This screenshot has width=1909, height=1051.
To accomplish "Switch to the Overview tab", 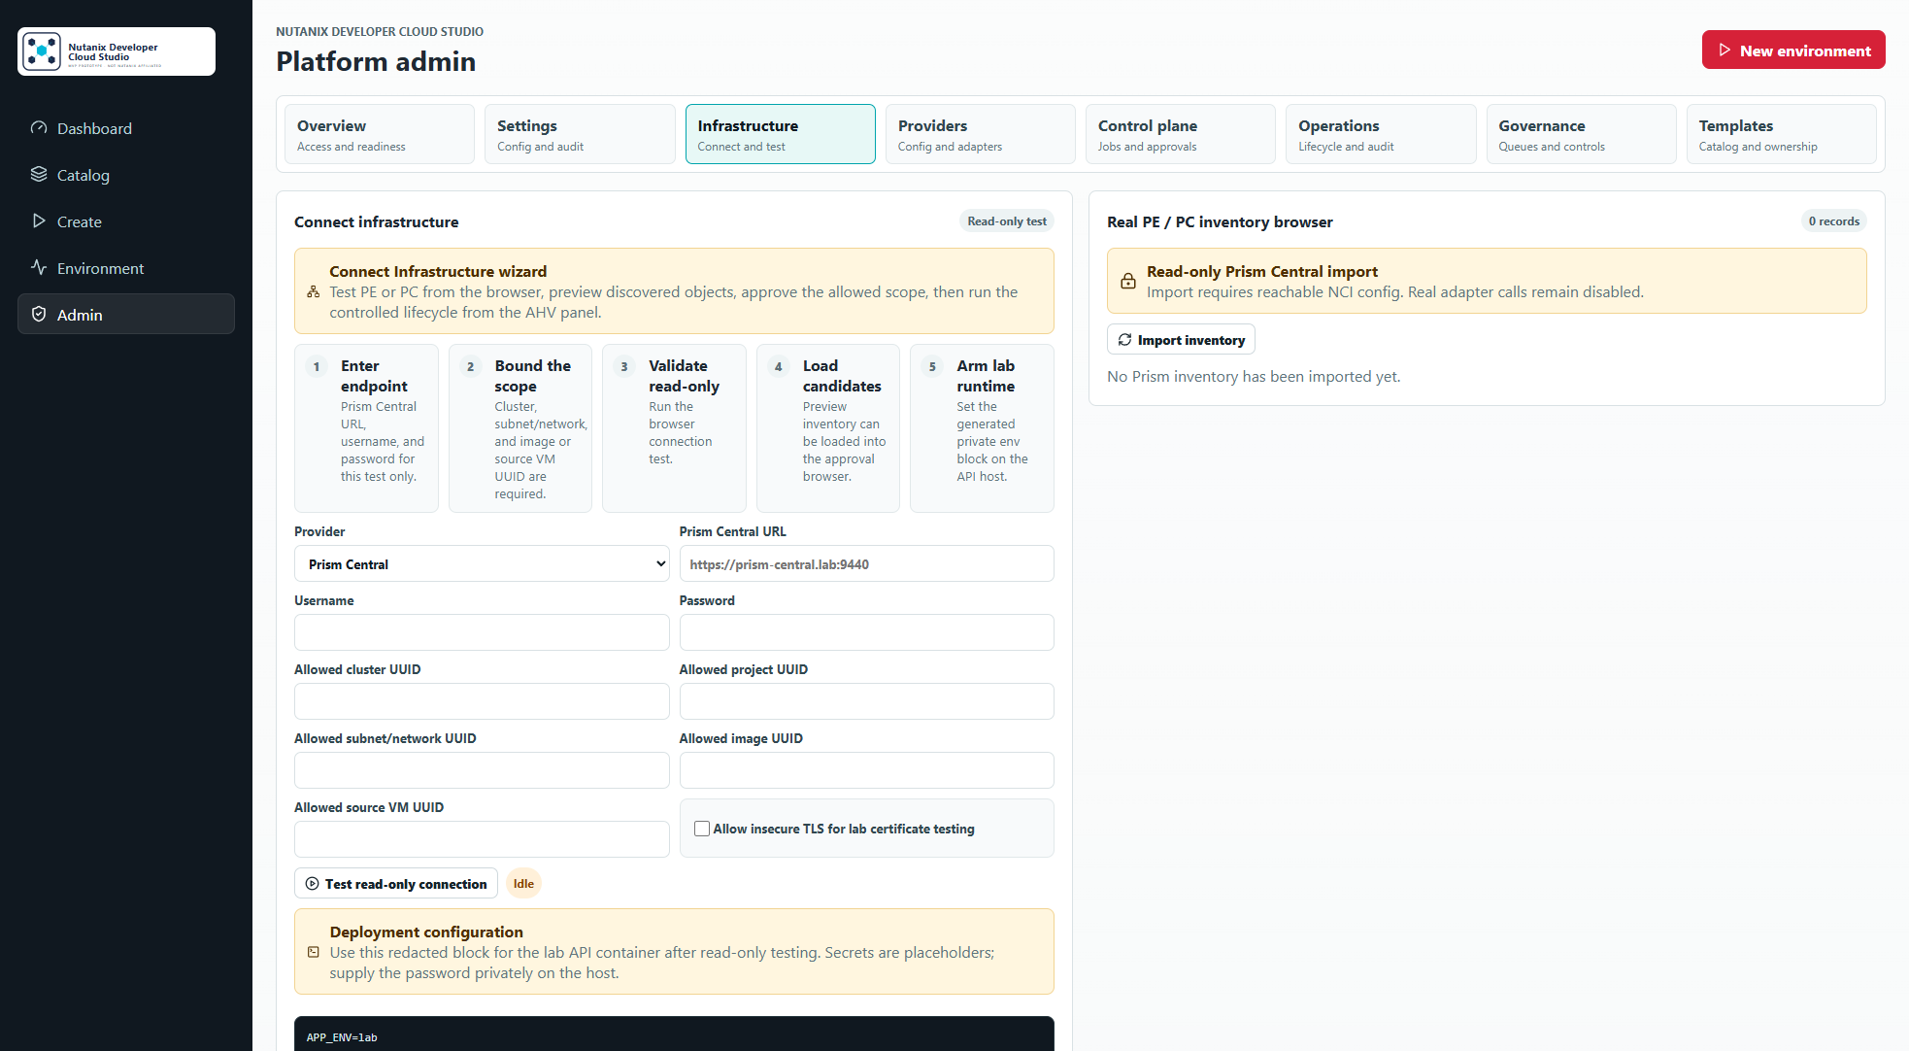I will pyautogui.click(x=380, y=134).
